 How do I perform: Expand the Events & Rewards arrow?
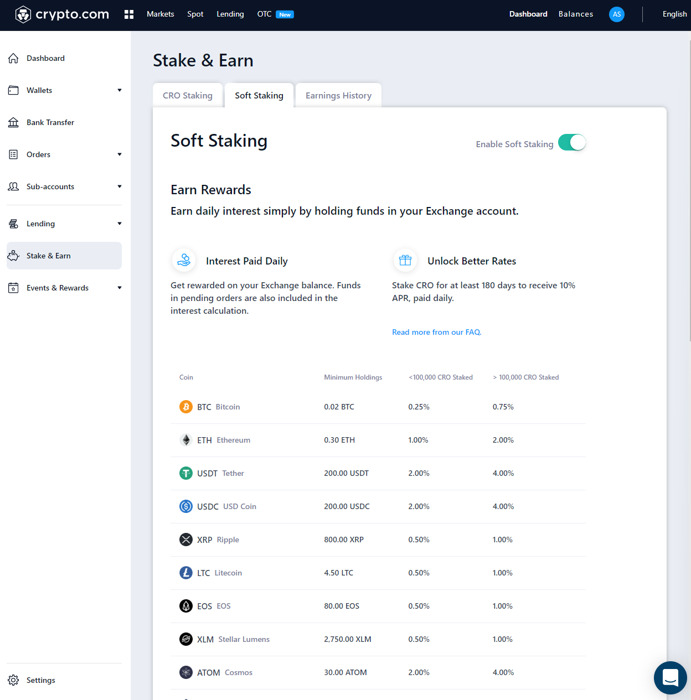(120, 288)
